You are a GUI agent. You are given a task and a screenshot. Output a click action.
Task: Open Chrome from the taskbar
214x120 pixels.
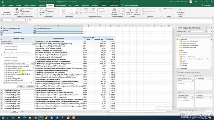click(x=35, y=118)
